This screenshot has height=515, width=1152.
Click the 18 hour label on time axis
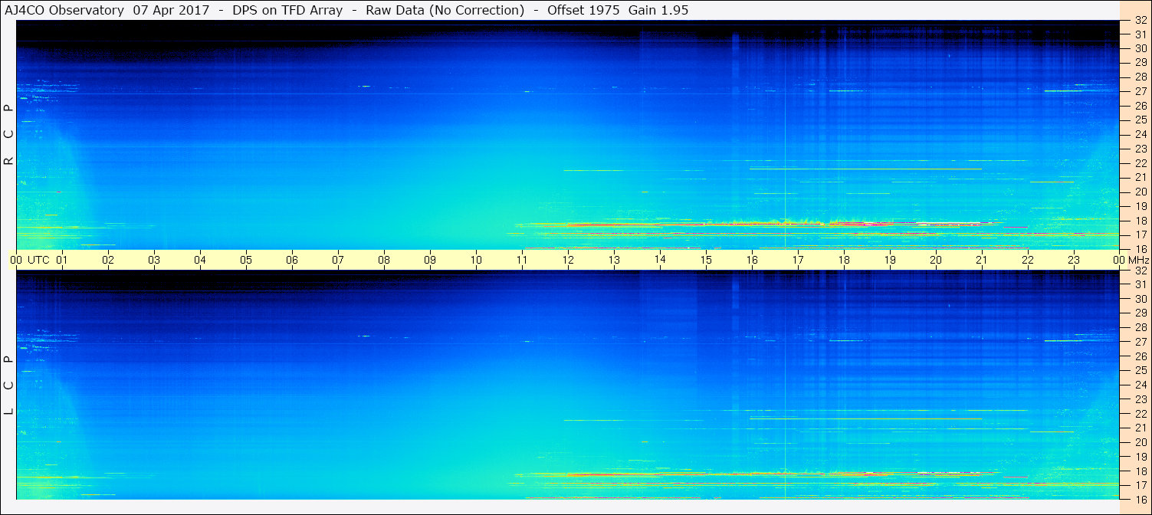click(x=844, y=260)
